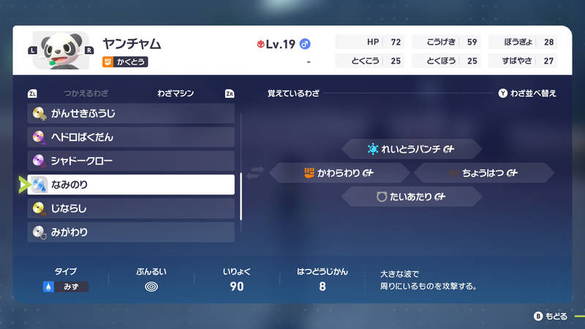Choose シャドークロー in the list
This screenshot has width=585, height=329.
(126, 160)
